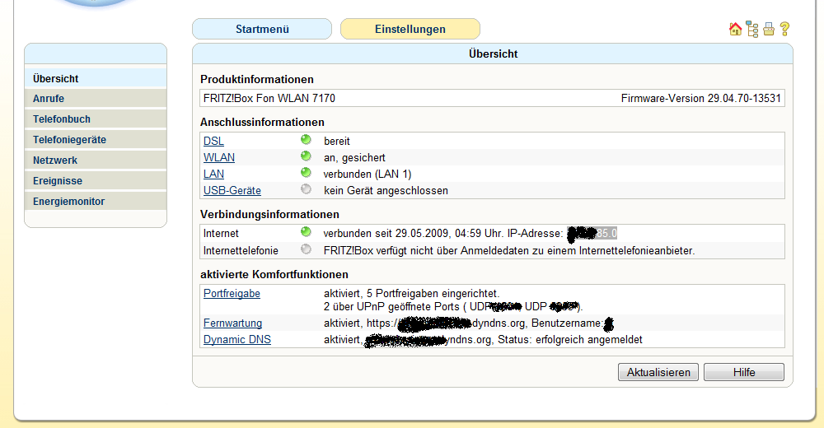The width and height of the screenshot is (824, 428).
Task: Open Energiemonitor in the sidebar
Action: click(x=96, y=201)
